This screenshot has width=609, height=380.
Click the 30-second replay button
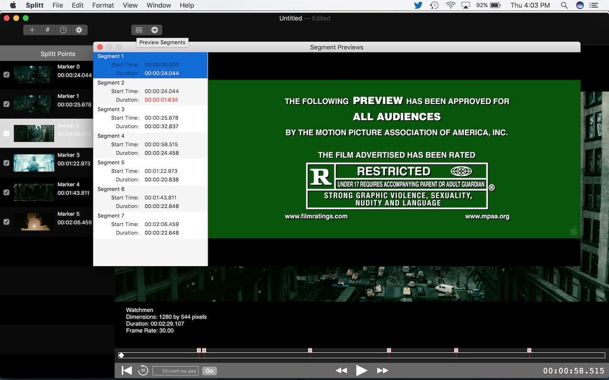pos(143,370)
